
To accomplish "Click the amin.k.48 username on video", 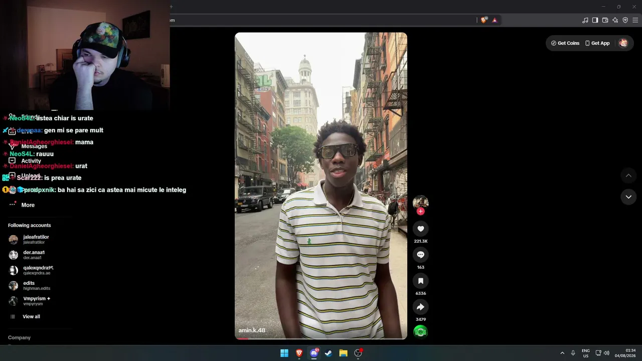I will pyautogui.click(x=252, y=330).
